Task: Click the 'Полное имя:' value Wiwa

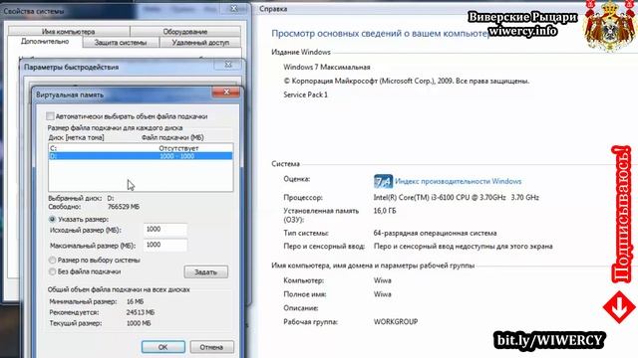Action: point(383,294)
